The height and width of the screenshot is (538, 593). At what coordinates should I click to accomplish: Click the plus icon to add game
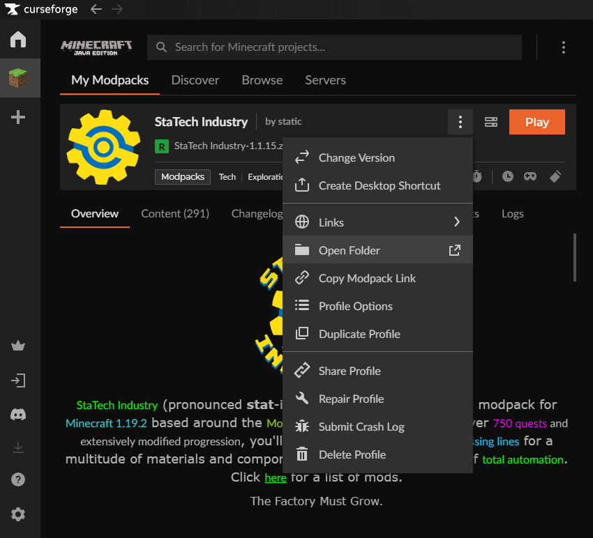tap(19, 117)
